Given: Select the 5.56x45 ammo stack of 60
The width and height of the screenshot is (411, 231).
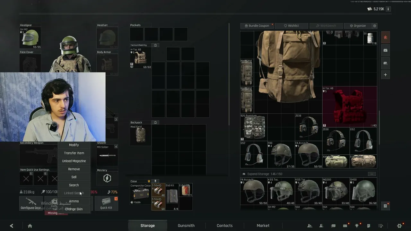Looking at the screenshot, I should tap(158, 204).
